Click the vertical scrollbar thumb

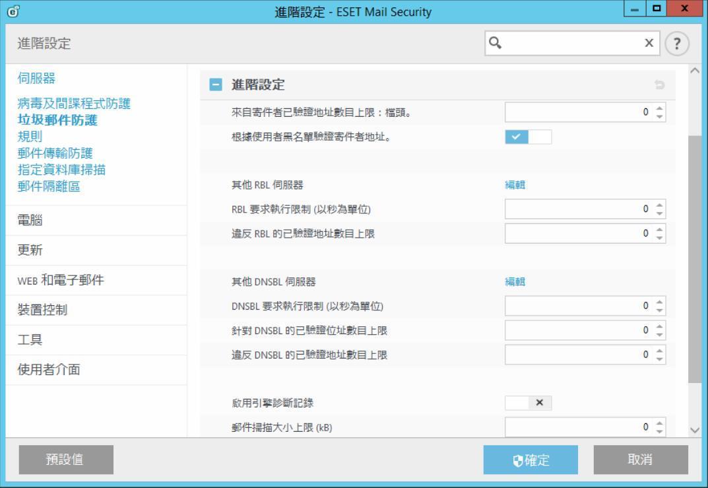pos(695,260)
